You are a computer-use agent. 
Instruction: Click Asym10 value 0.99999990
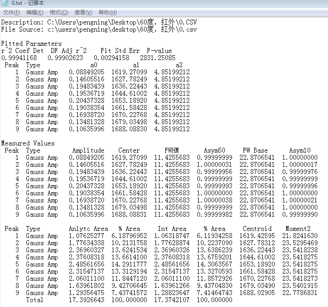pos(300,214)
